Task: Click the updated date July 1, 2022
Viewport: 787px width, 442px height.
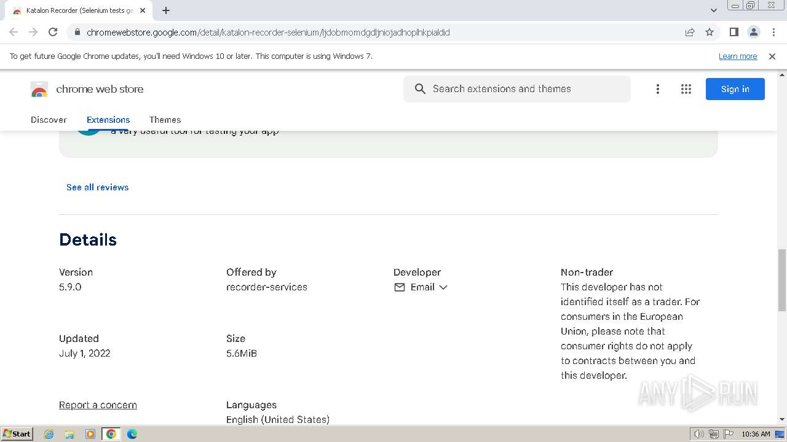Action: coord(85,354)
